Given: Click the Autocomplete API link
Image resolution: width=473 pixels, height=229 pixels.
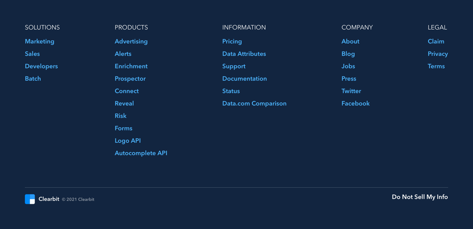Looking at the screenshot, I should [x=141, y=153].
